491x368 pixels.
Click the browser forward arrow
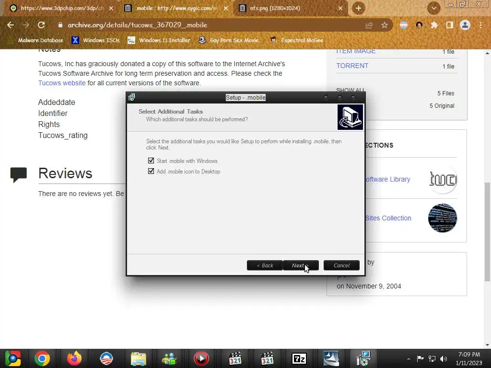(26, 25)
